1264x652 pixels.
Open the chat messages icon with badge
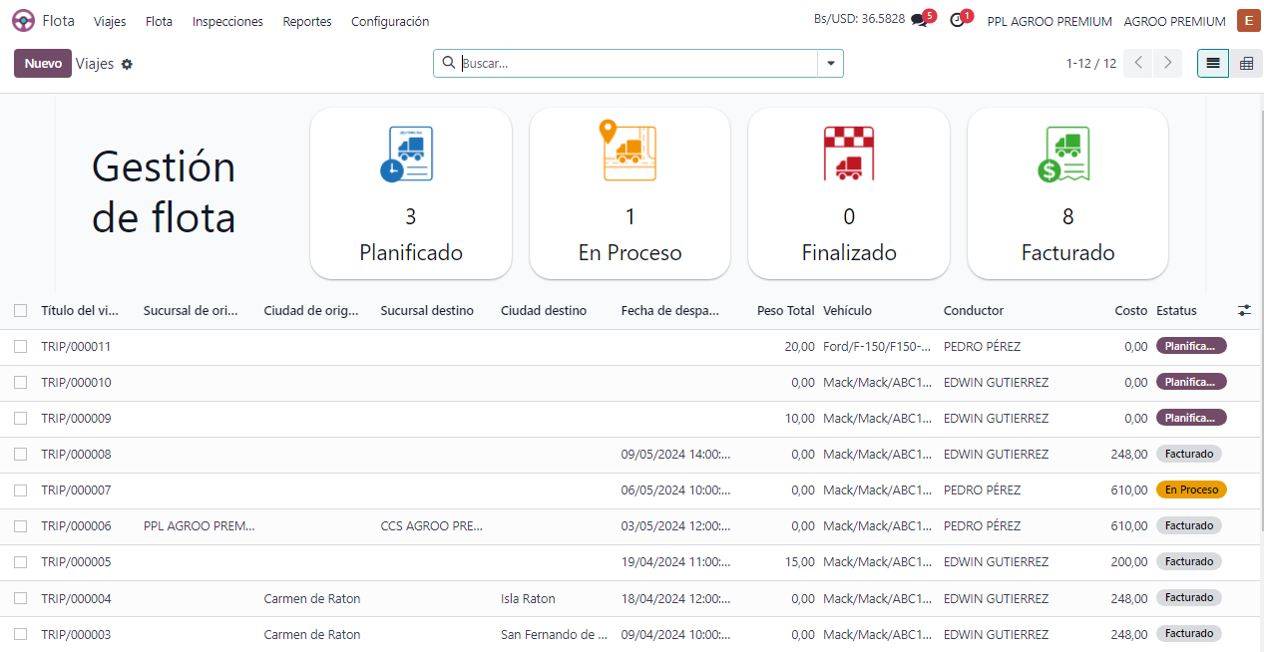(x=919, y=21)
